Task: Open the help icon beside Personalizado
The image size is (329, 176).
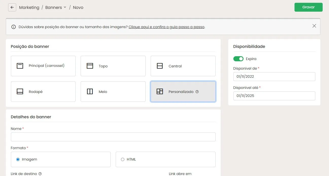Action: [x=197, y=92]
